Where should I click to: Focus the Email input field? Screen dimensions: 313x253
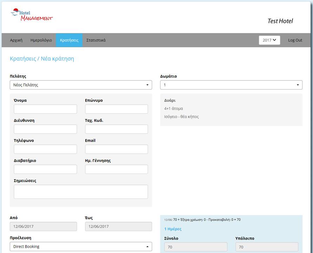coord(116,149)
